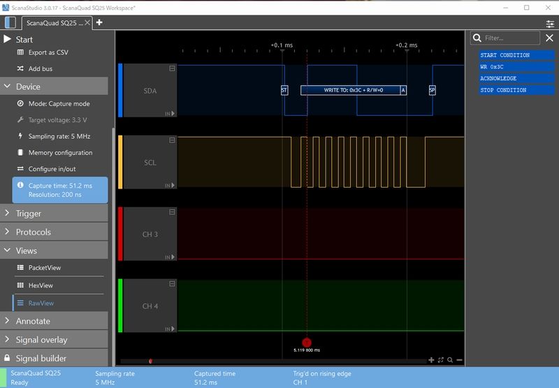Click the search magnifier in Filter box
The width and height of the screenshot is (559, 388).
point(477,38)
